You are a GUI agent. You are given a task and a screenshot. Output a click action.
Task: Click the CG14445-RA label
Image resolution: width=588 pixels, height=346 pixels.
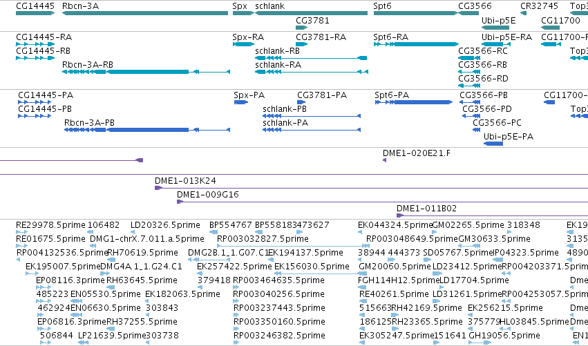click(x=44, y=37)
